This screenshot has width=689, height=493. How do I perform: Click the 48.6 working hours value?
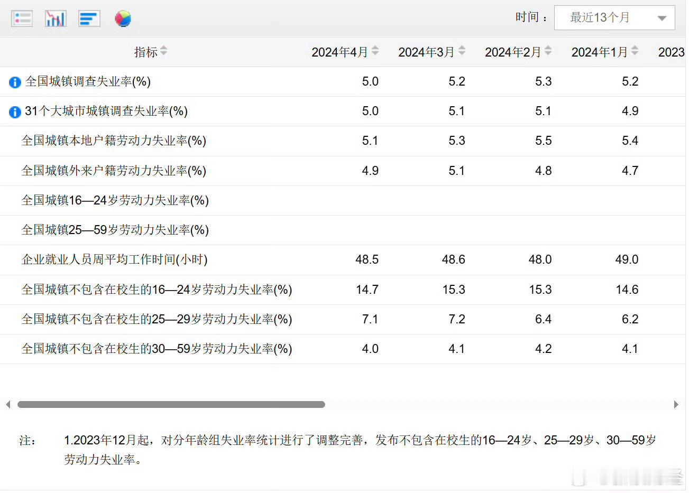tap(454, 259)
